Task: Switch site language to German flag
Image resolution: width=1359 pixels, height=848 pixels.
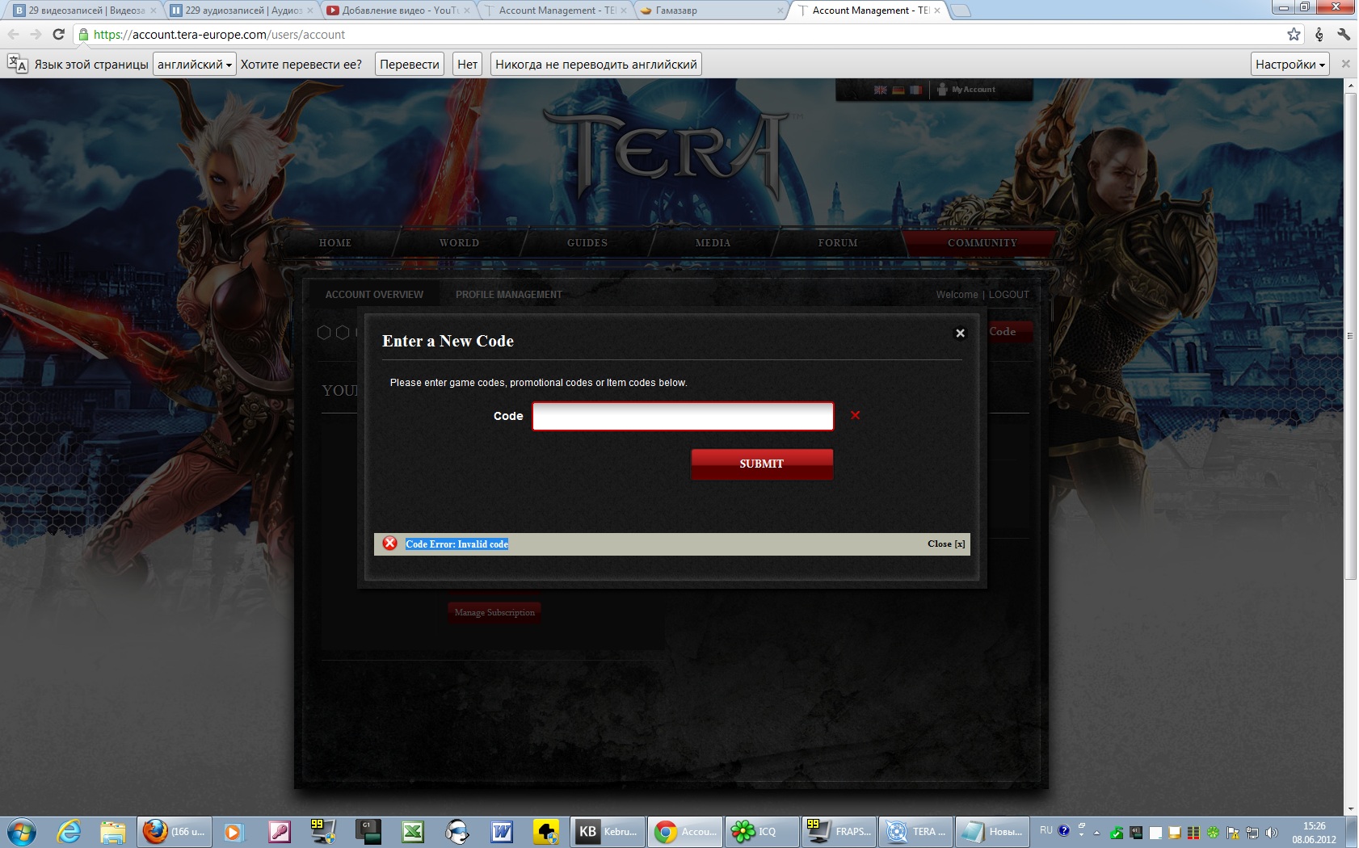Action: click(x=898, y=90)
